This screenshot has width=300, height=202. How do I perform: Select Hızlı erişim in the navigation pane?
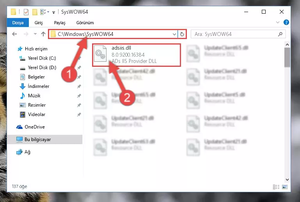32,49
